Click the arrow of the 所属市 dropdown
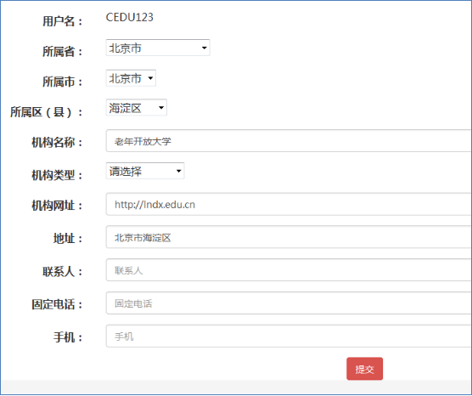472x396 pixels. (150, 78)
